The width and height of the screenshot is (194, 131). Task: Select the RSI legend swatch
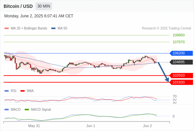click(7, 91)
